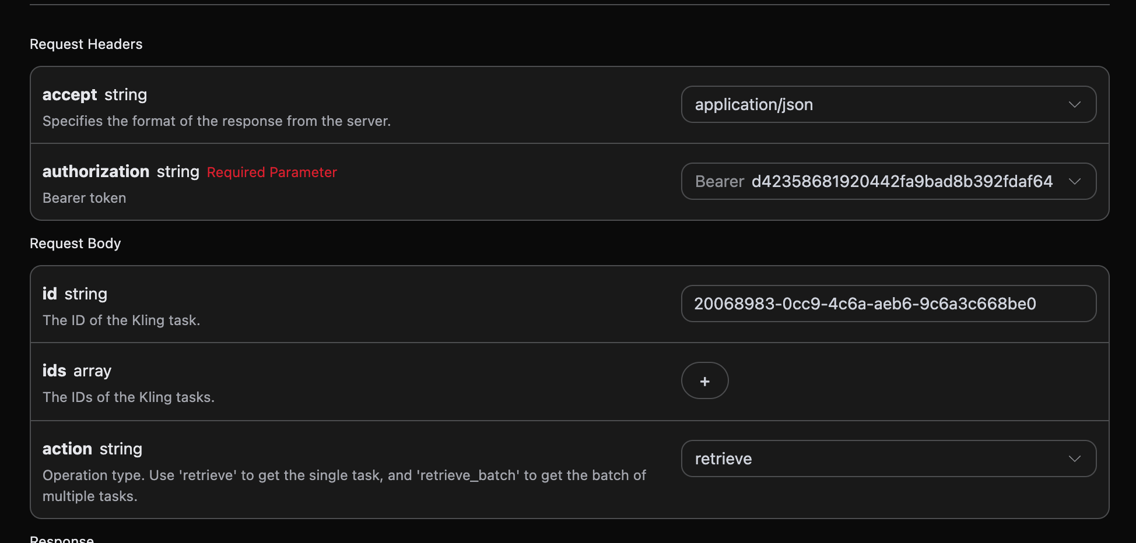Open the application/json accept dropdown
Image resolution: width=1136 pixels, height=543 pixels.
click(875, 105)
